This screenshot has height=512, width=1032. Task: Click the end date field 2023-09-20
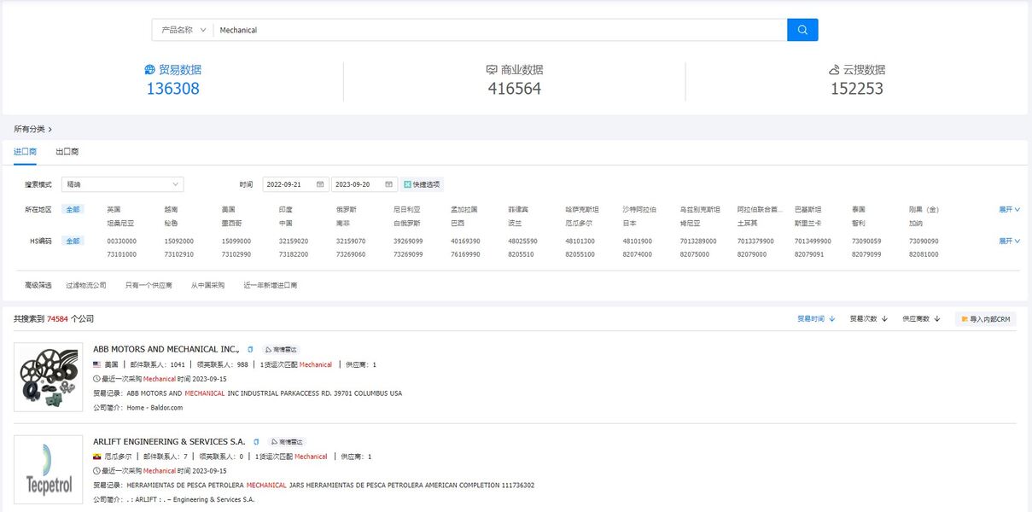tap(364, 184)
